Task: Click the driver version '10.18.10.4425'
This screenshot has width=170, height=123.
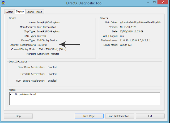Action: point(128,27)
